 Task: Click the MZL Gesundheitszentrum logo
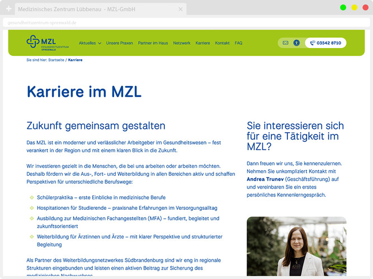pyautogui.click(x=48, y=43)
